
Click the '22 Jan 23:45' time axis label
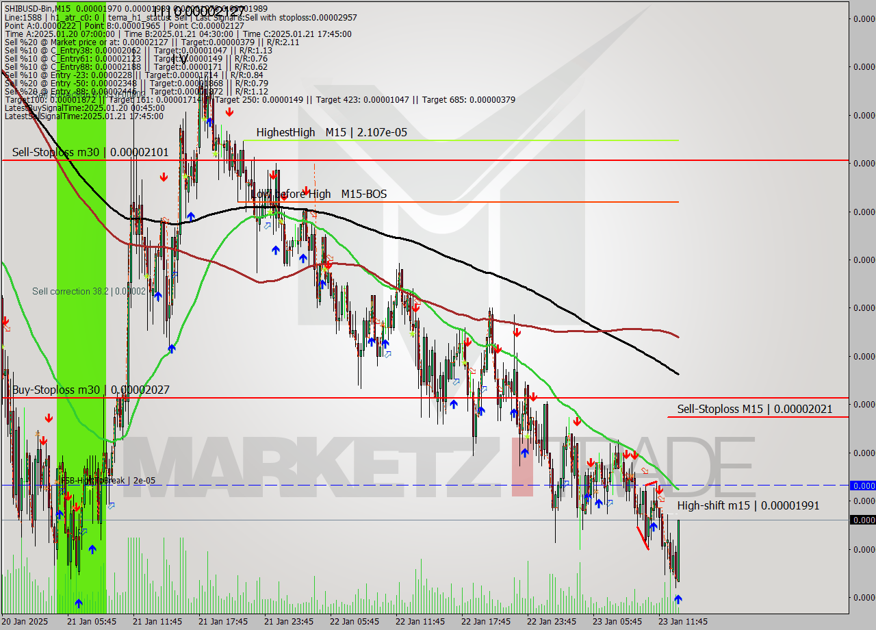pos(552,621)
